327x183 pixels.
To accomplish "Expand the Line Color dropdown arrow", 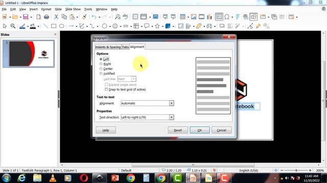I will (28, 26).
